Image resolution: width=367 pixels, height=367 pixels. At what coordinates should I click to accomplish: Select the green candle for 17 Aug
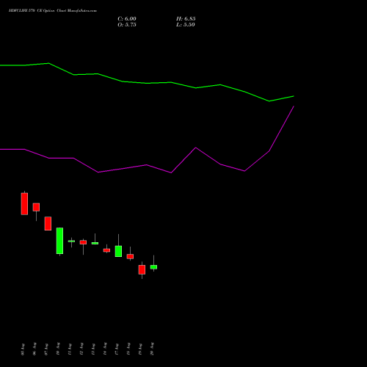(118, 251)
